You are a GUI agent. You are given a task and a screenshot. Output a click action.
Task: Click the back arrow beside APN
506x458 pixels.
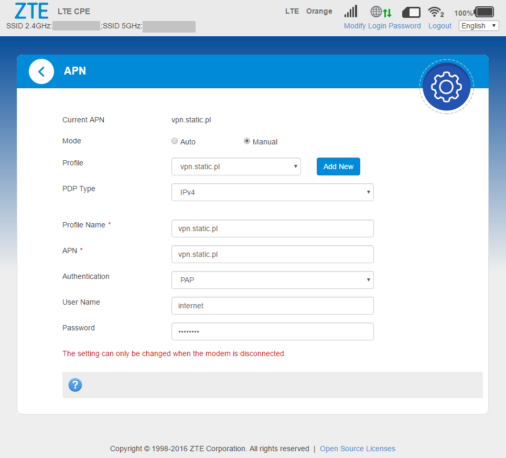[x=41, y=71]
